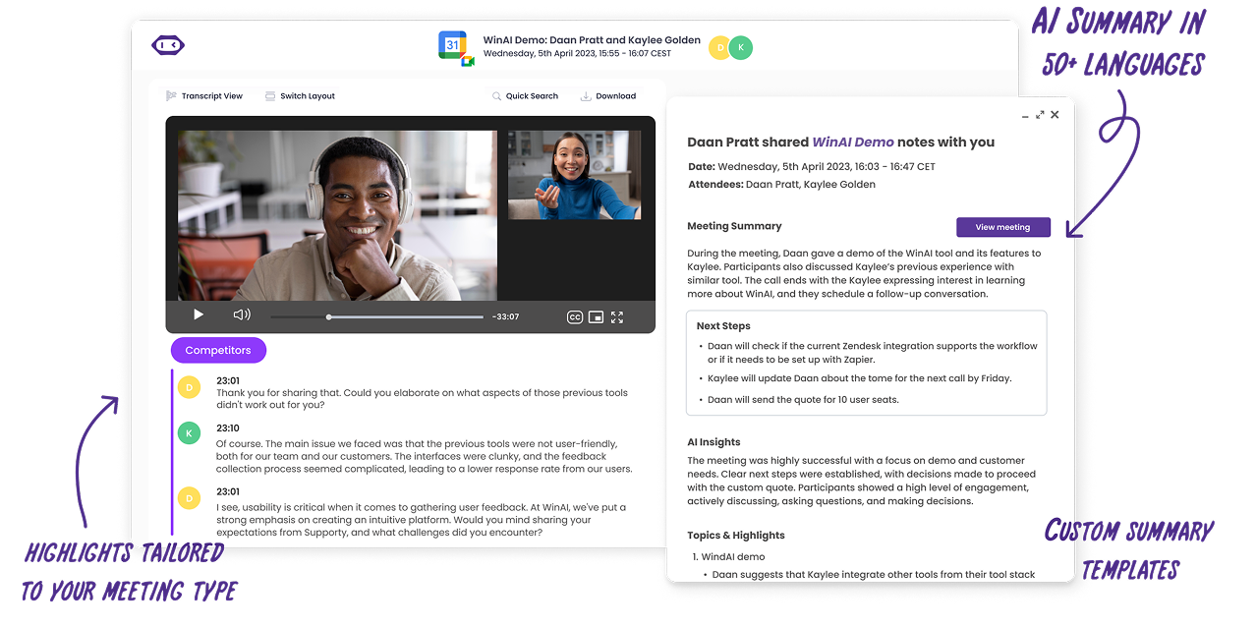
Task: Toggle closed captions CC button
Action: point(575,316)
